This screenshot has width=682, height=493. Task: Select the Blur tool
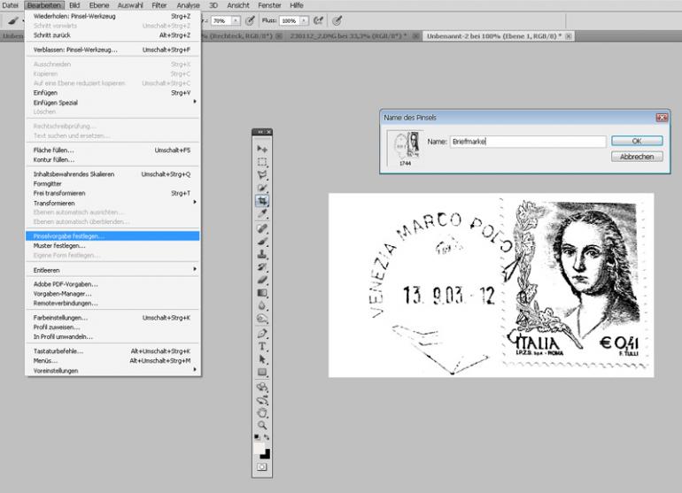[262, 305]
